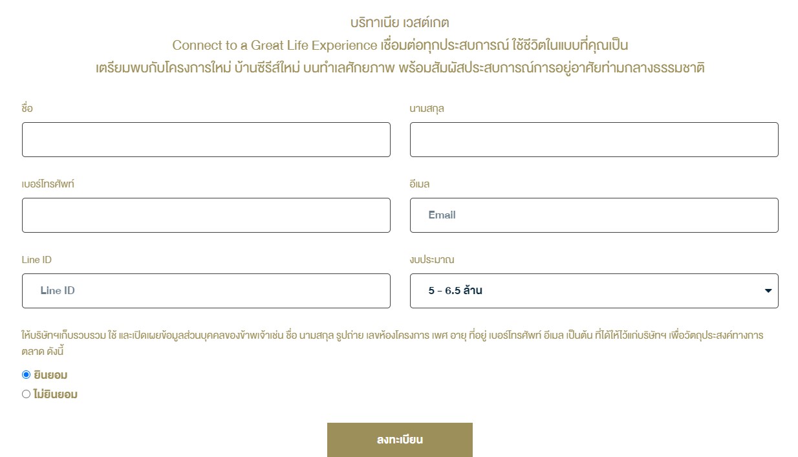Viewport: 798px width, 457px height.
Task: Click the ยินยอม label text
Action: [50, 375]
